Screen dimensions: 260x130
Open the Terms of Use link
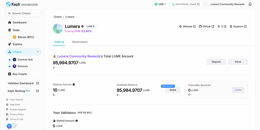pos(16,119)
